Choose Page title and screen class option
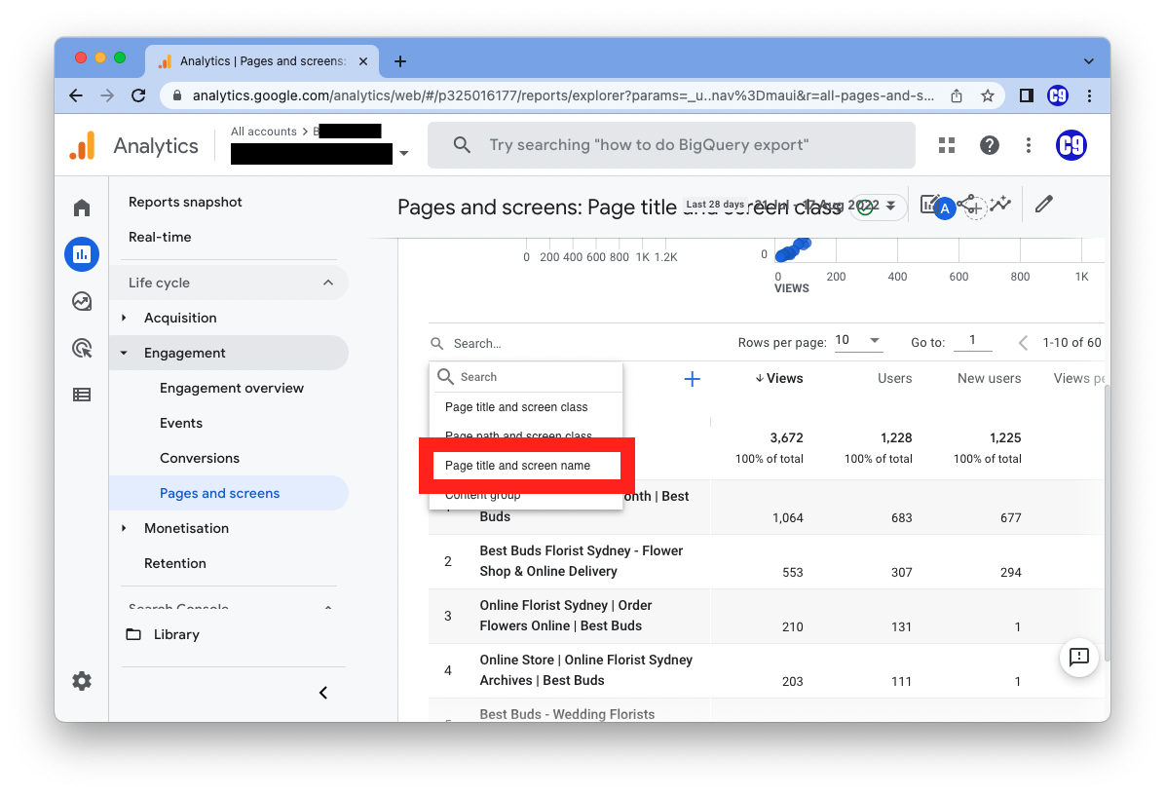Screen dimensions: 1165x794 pos(516,407)
